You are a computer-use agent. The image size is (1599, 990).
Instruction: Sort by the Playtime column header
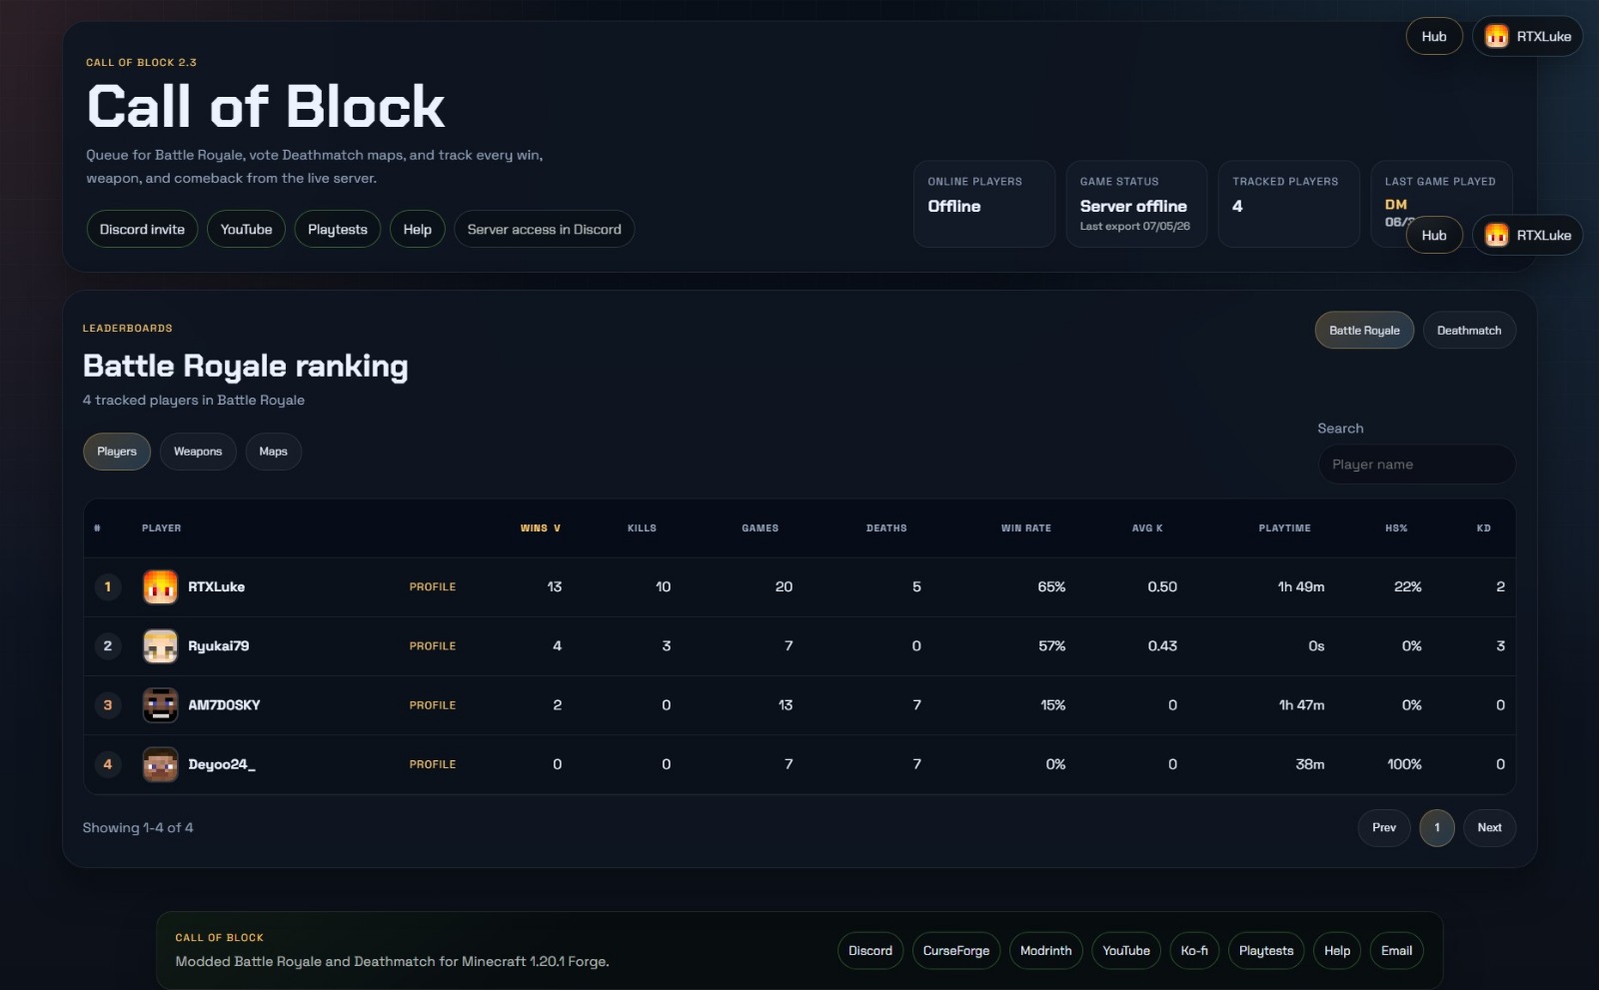coord(1284,528)
